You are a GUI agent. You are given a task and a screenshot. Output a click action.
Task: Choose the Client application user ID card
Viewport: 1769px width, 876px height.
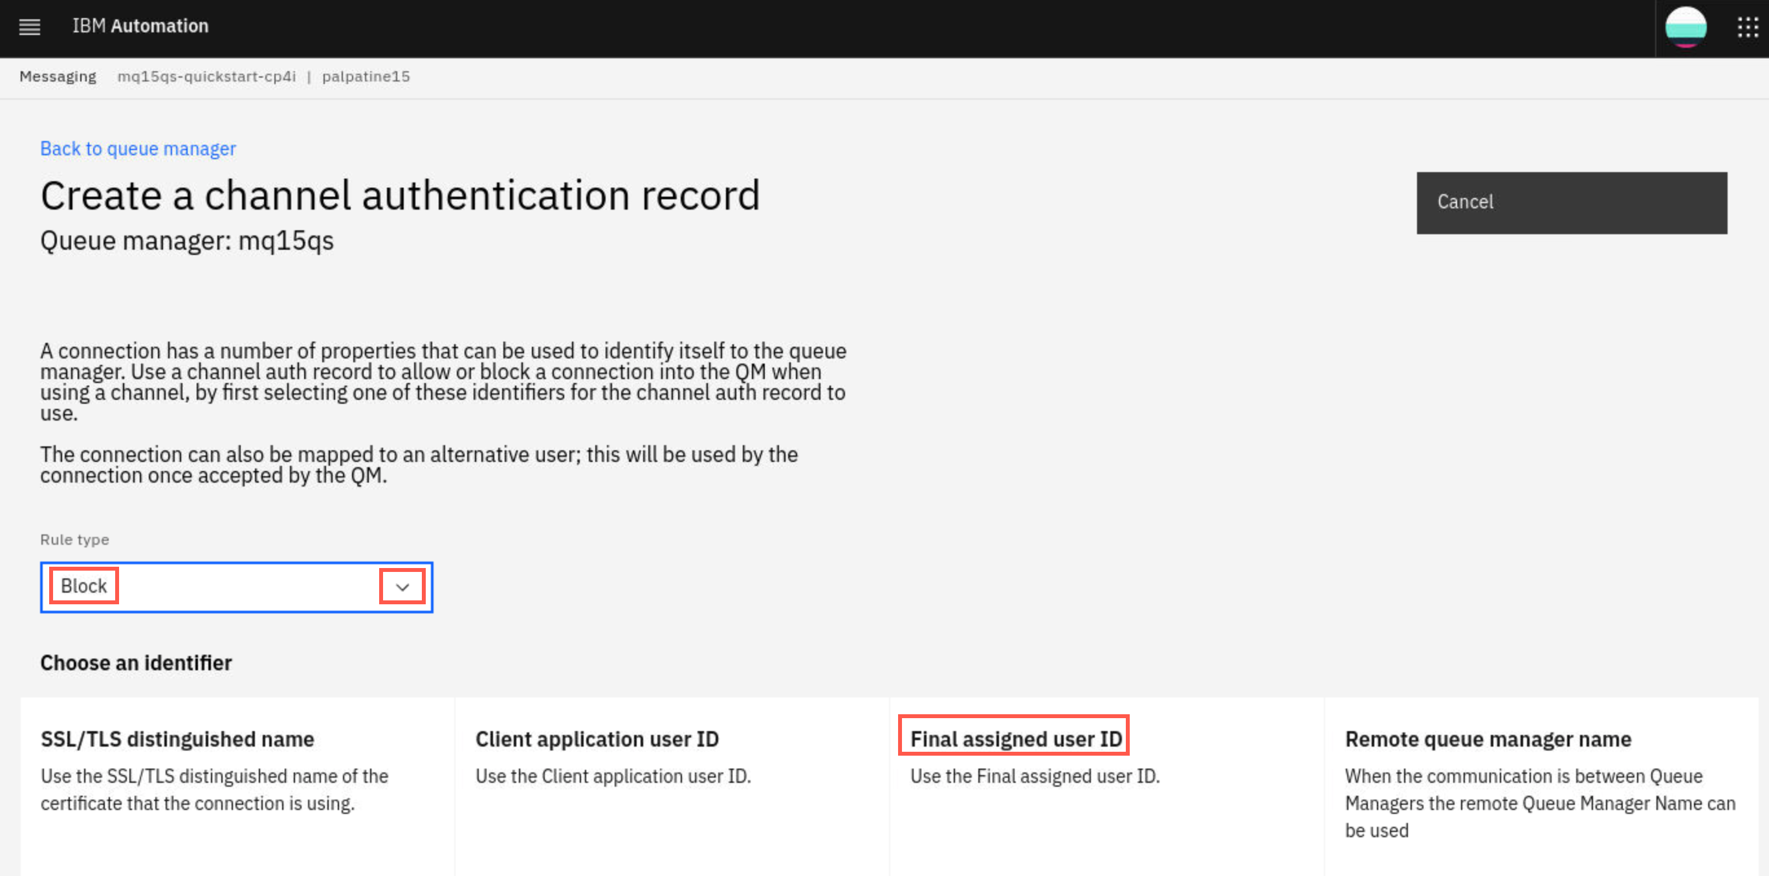tap(672, 786)
